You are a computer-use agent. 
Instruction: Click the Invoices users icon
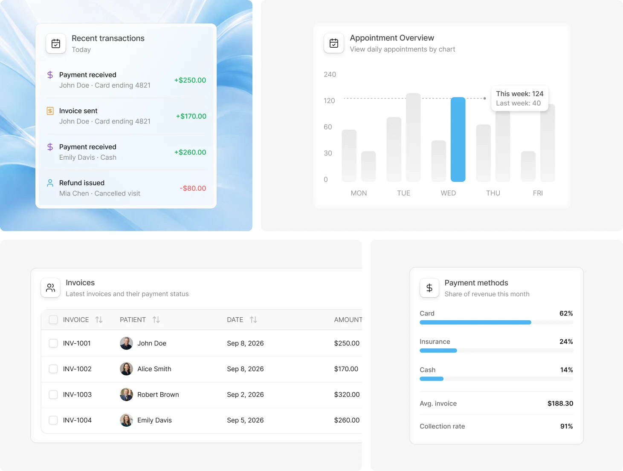pos(50,288)
